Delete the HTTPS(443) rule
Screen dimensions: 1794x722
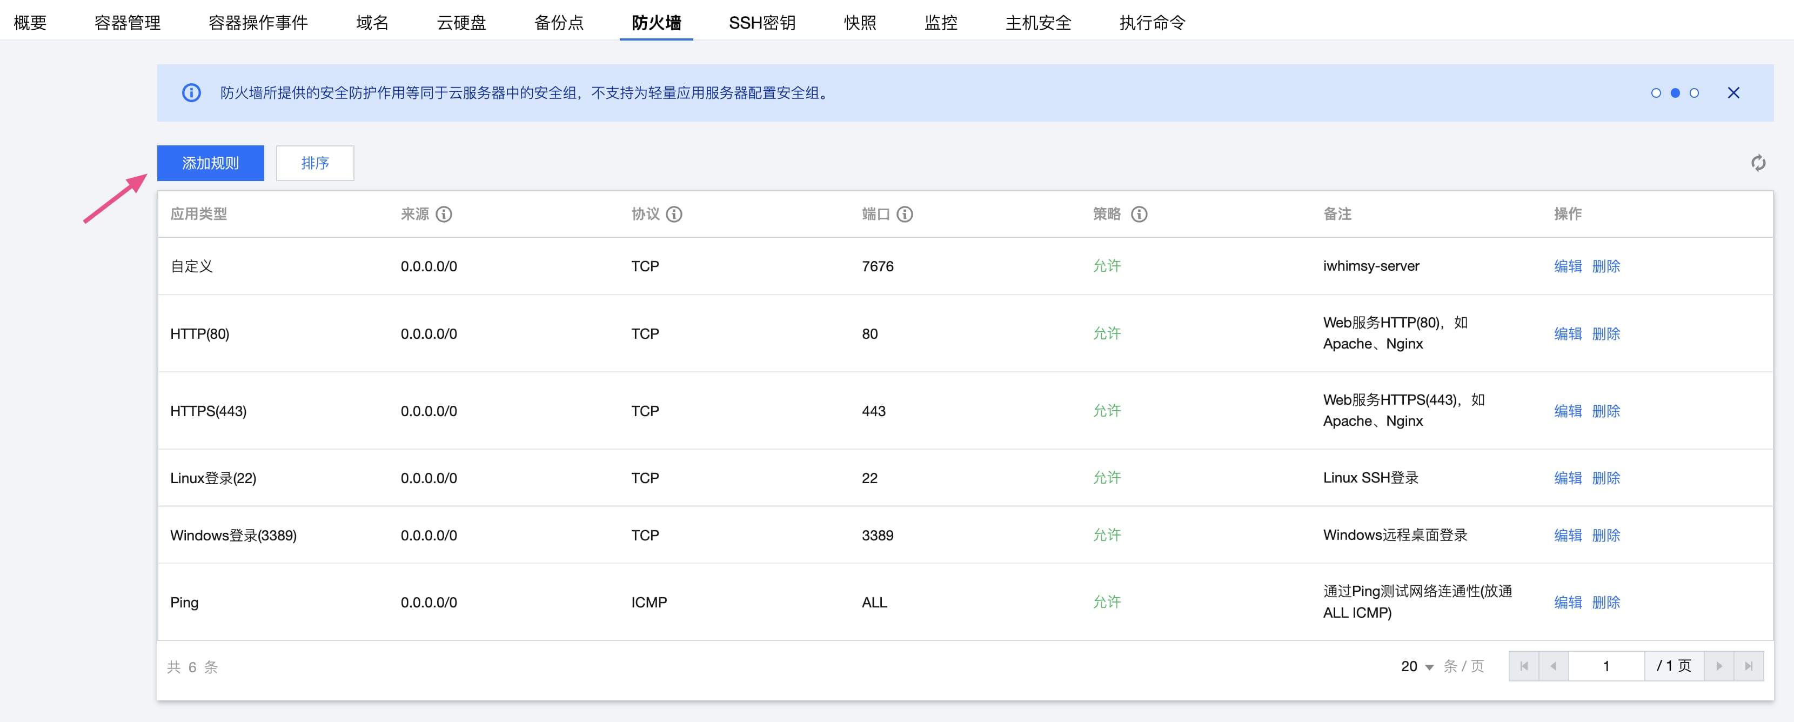point(1606,411)
